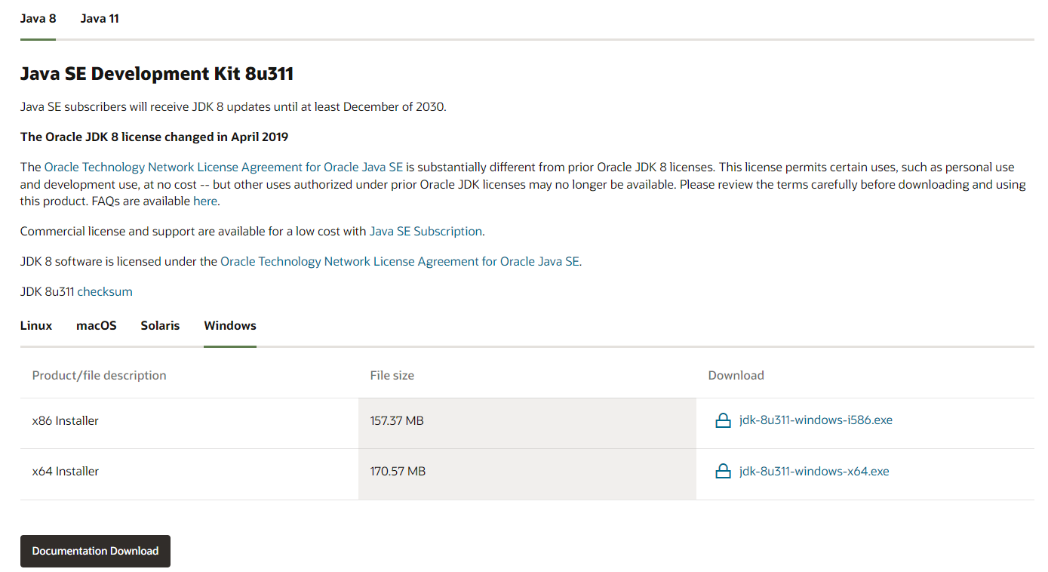Select the Windows platform tab

click(x=230, y=326)
